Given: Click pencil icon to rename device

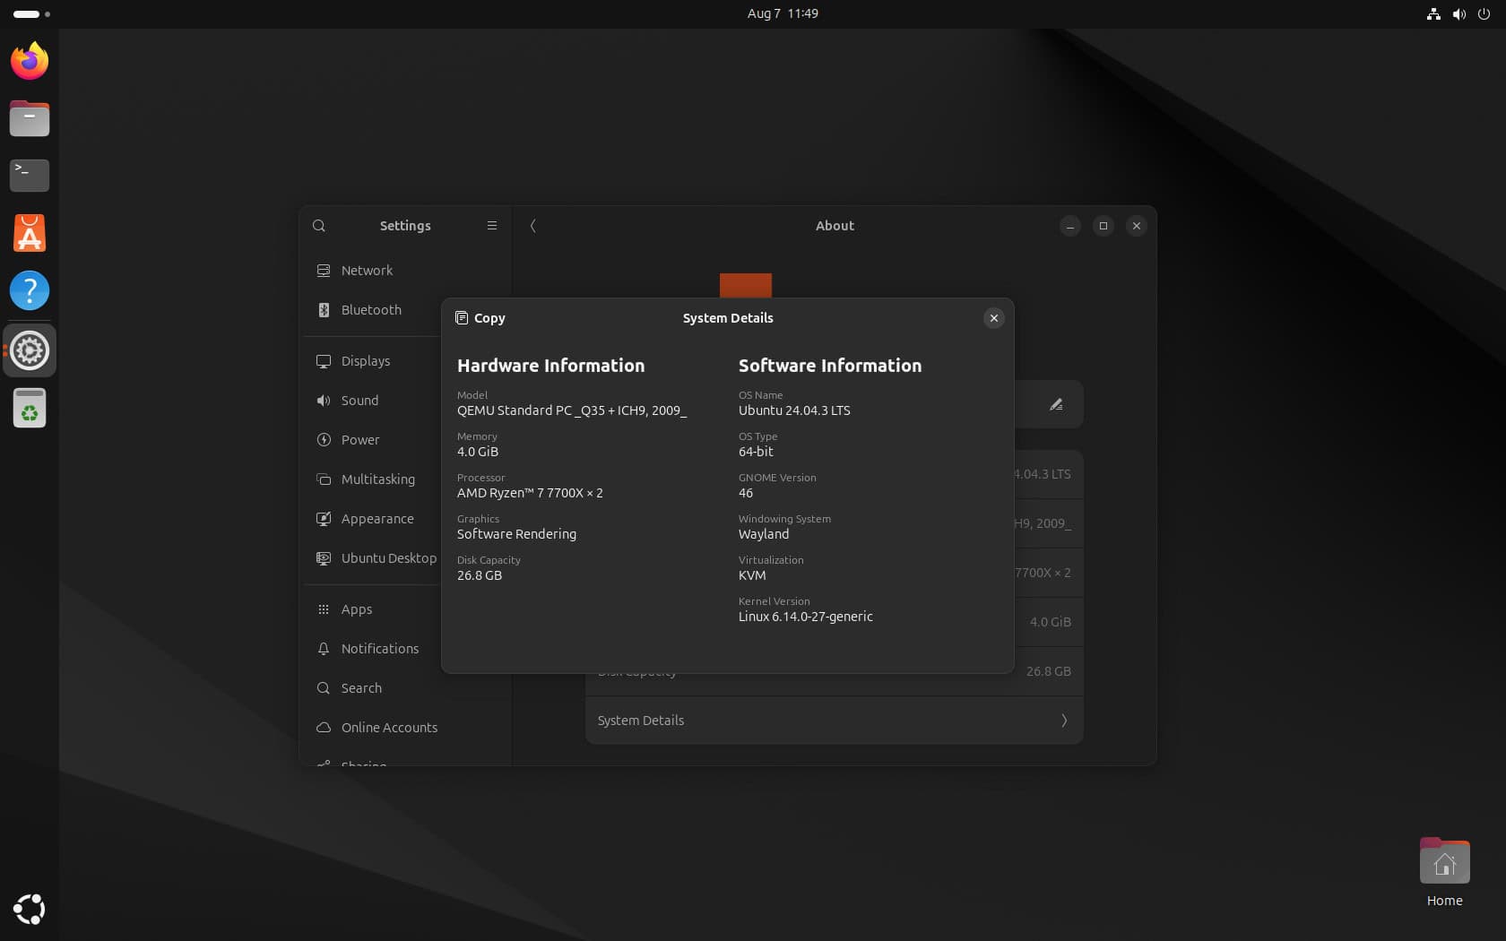Looking at the screenshot, I should tap(1056, 404).
